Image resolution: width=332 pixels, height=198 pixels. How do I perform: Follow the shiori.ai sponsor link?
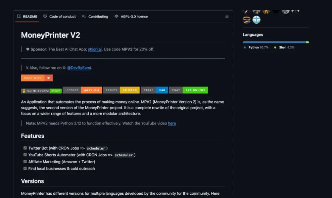pyautogui.click(x=95, y=49)
